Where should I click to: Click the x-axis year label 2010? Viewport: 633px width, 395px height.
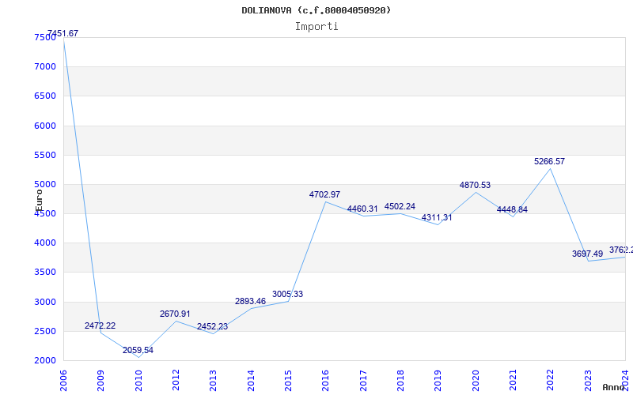coord(138,381)
